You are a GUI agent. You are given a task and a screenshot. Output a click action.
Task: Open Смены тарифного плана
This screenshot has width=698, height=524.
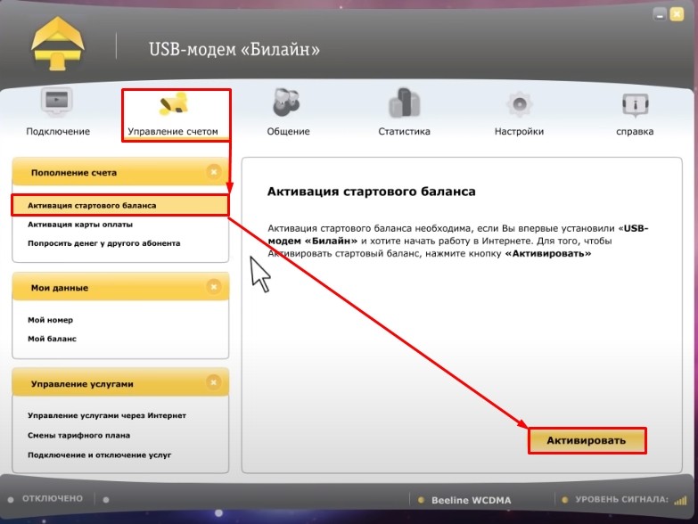(78, 435)
